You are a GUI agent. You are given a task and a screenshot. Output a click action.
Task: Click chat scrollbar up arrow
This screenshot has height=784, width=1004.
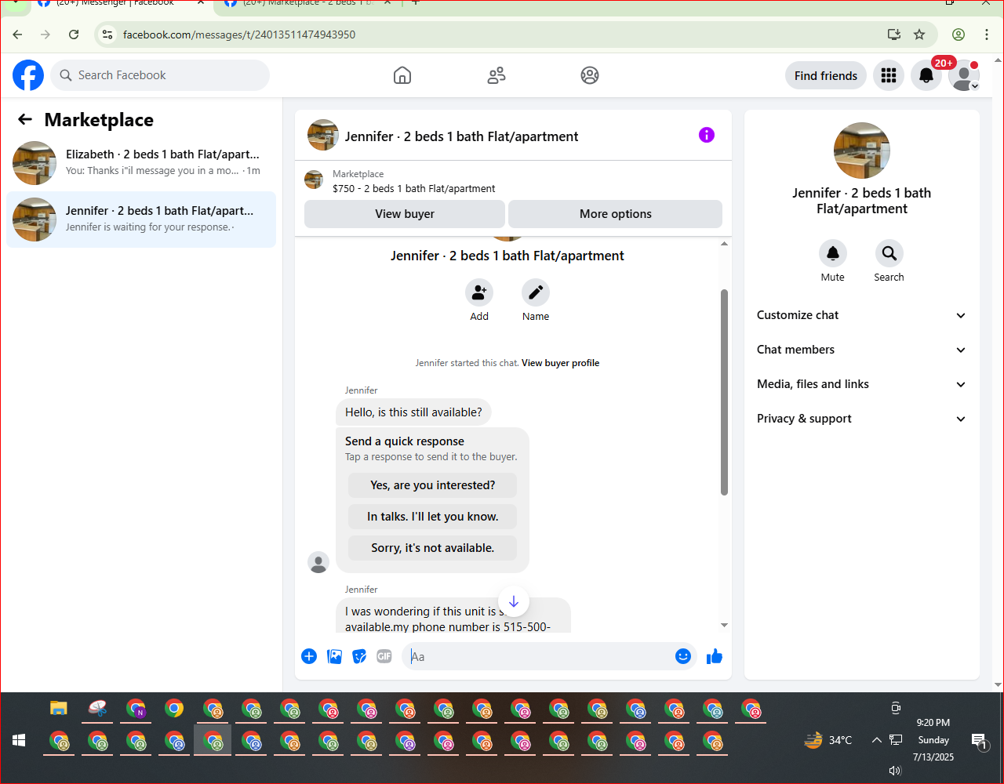(724, 244)
